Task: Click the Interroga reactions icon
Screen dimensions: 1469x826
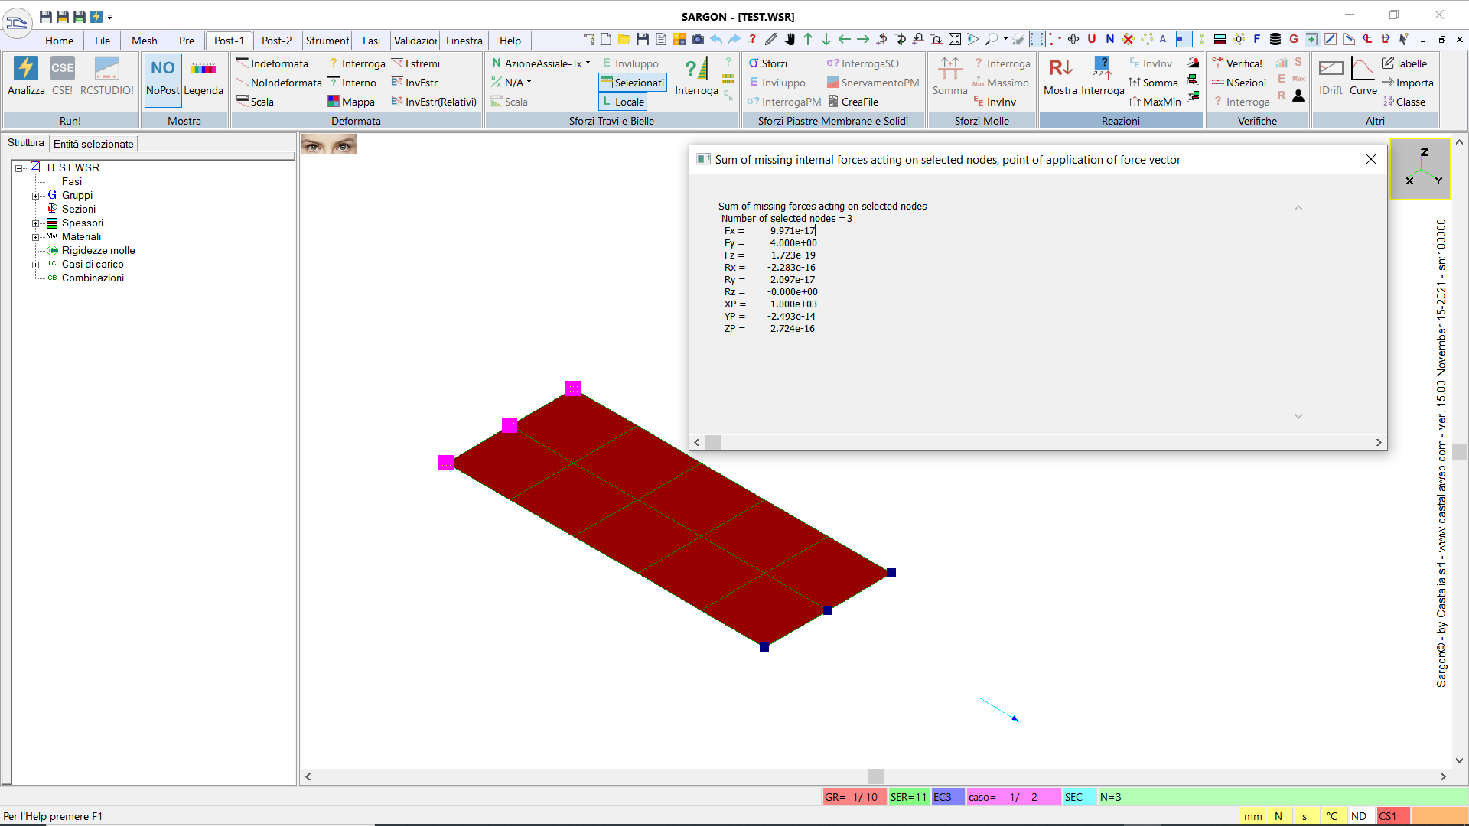Action: pos(1103,76)
